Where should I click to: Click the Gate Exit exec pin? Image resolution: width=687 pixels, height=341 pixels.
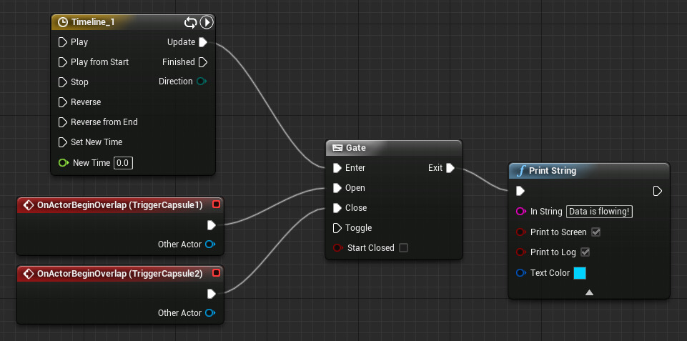[450, 168]
